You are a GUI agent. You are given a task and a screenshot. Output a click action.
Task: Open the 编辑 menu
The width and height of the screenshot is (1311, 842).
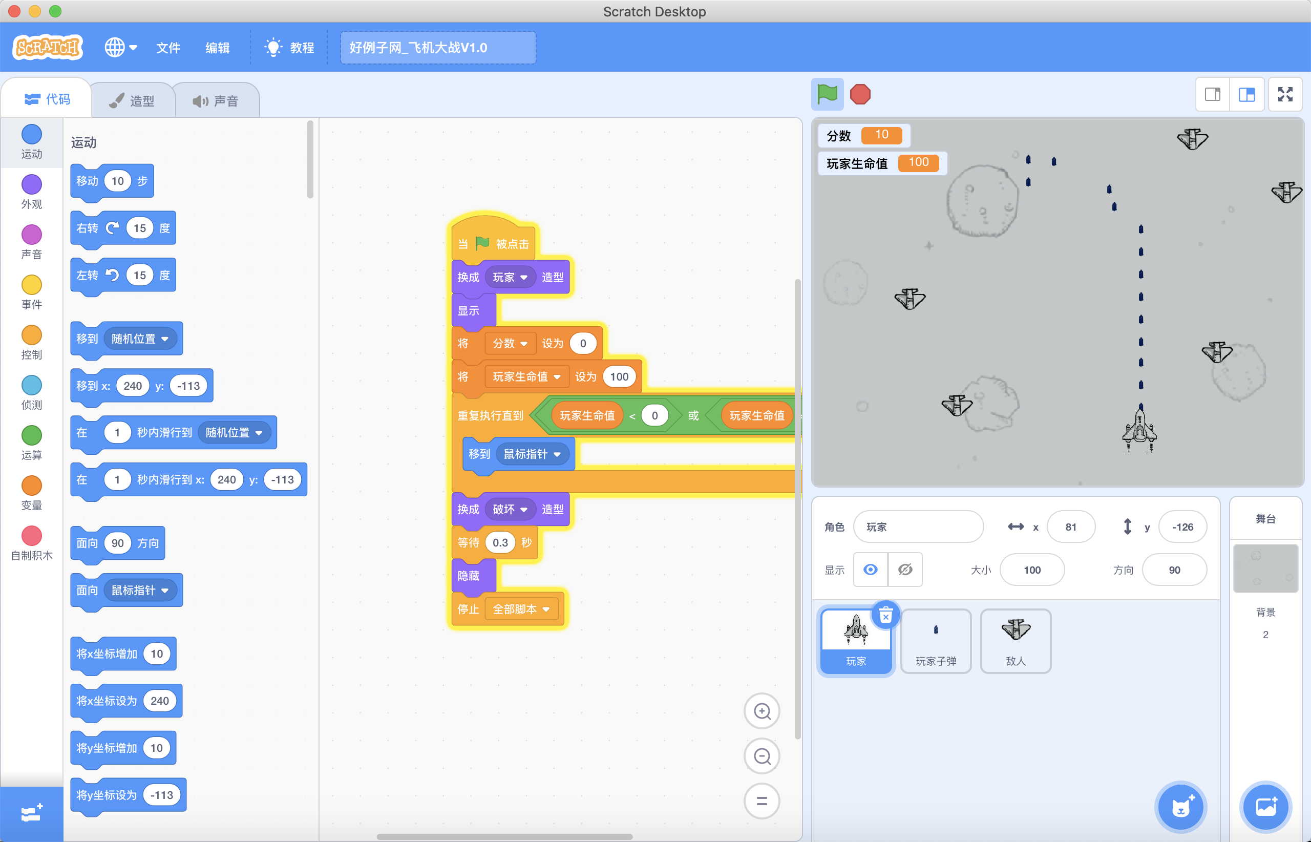[x=217, y=48]
